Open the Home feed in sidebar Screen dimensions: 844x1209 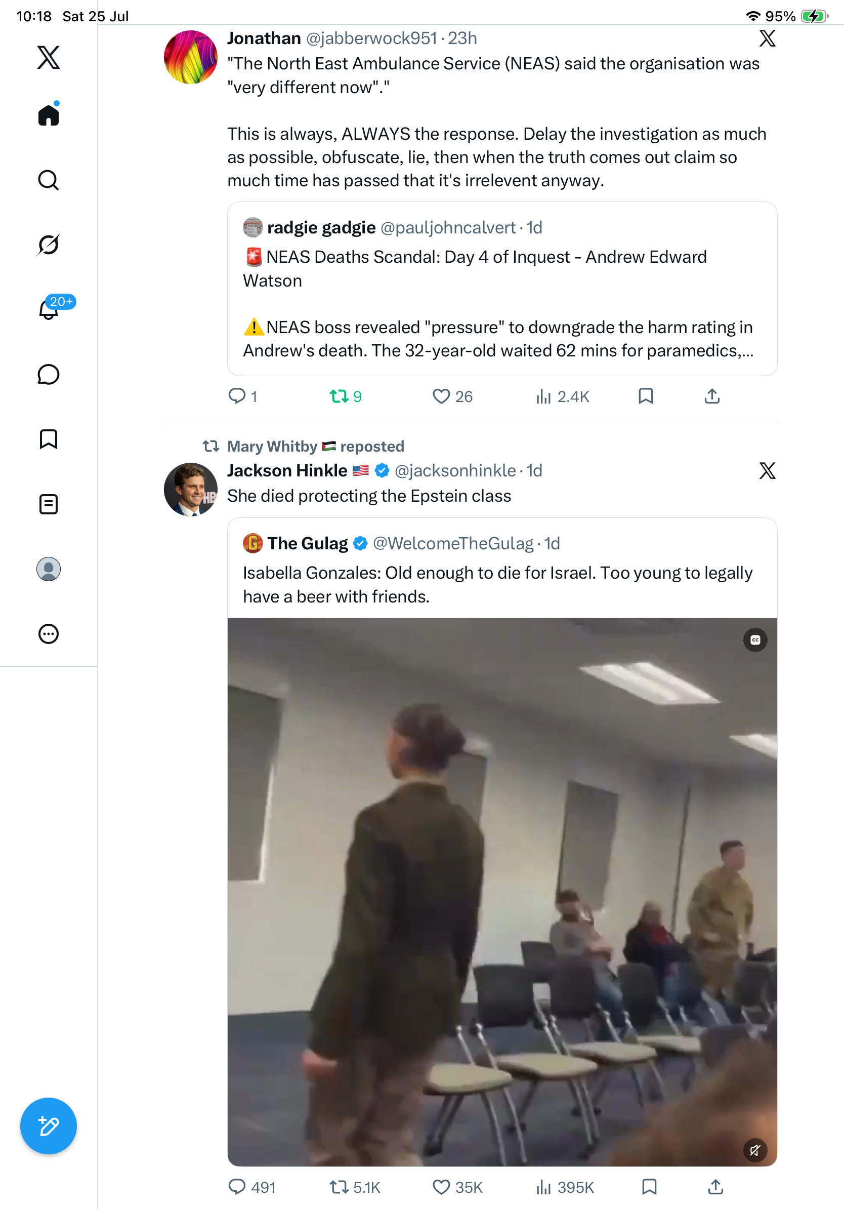point(49,115)
